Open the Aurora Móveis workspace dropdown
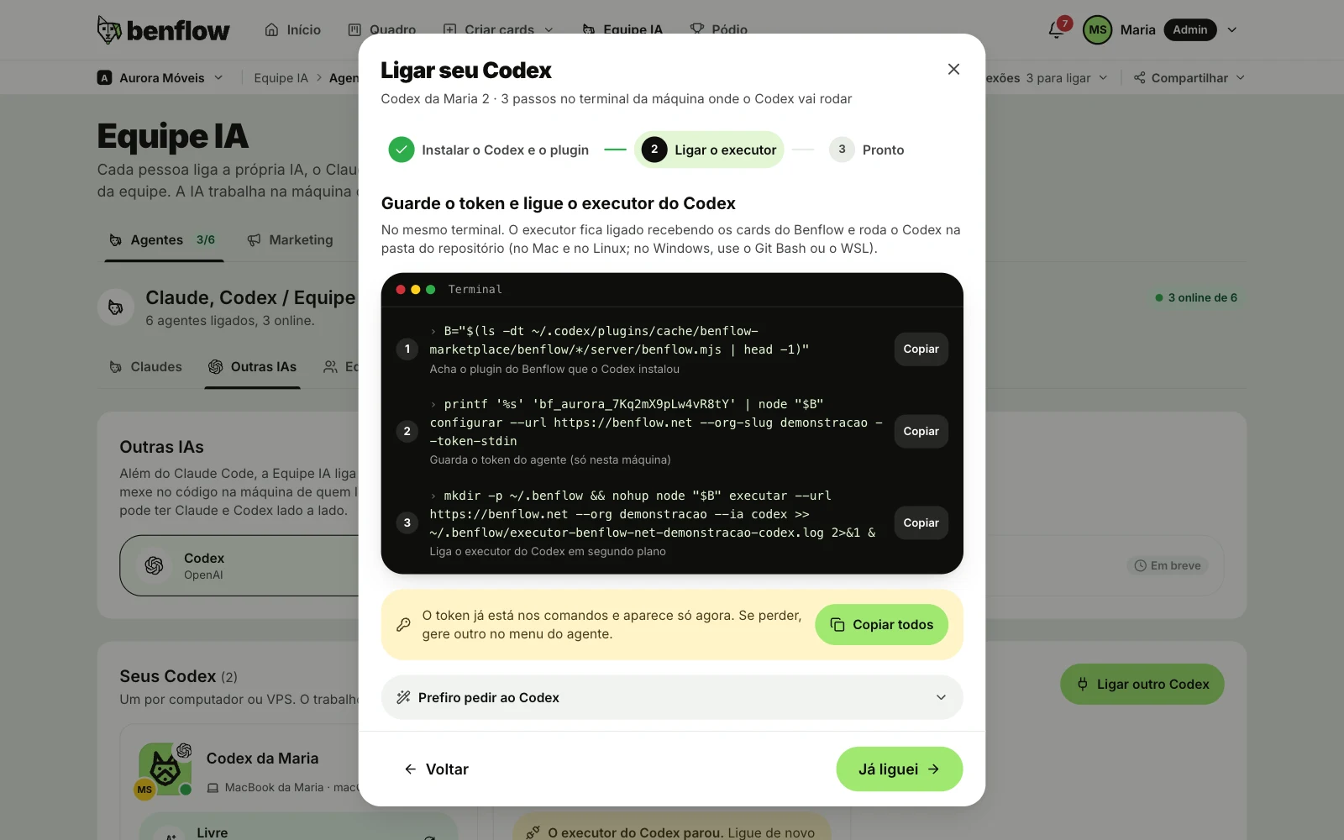1344x840 pixels. [x=160, y=78]
